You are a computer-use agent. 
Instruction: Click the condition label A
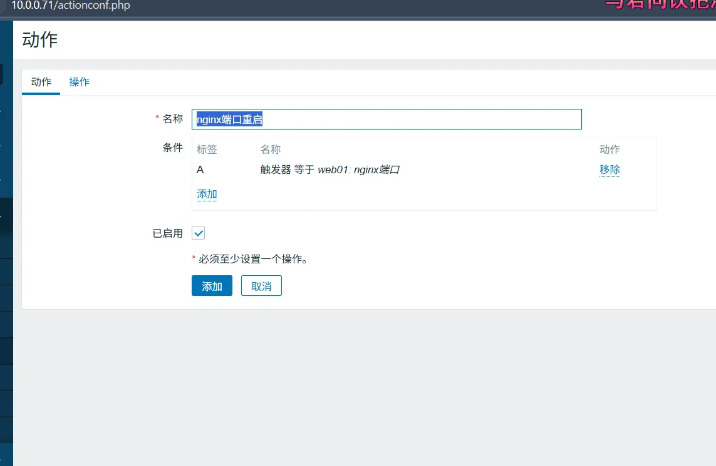200,170
